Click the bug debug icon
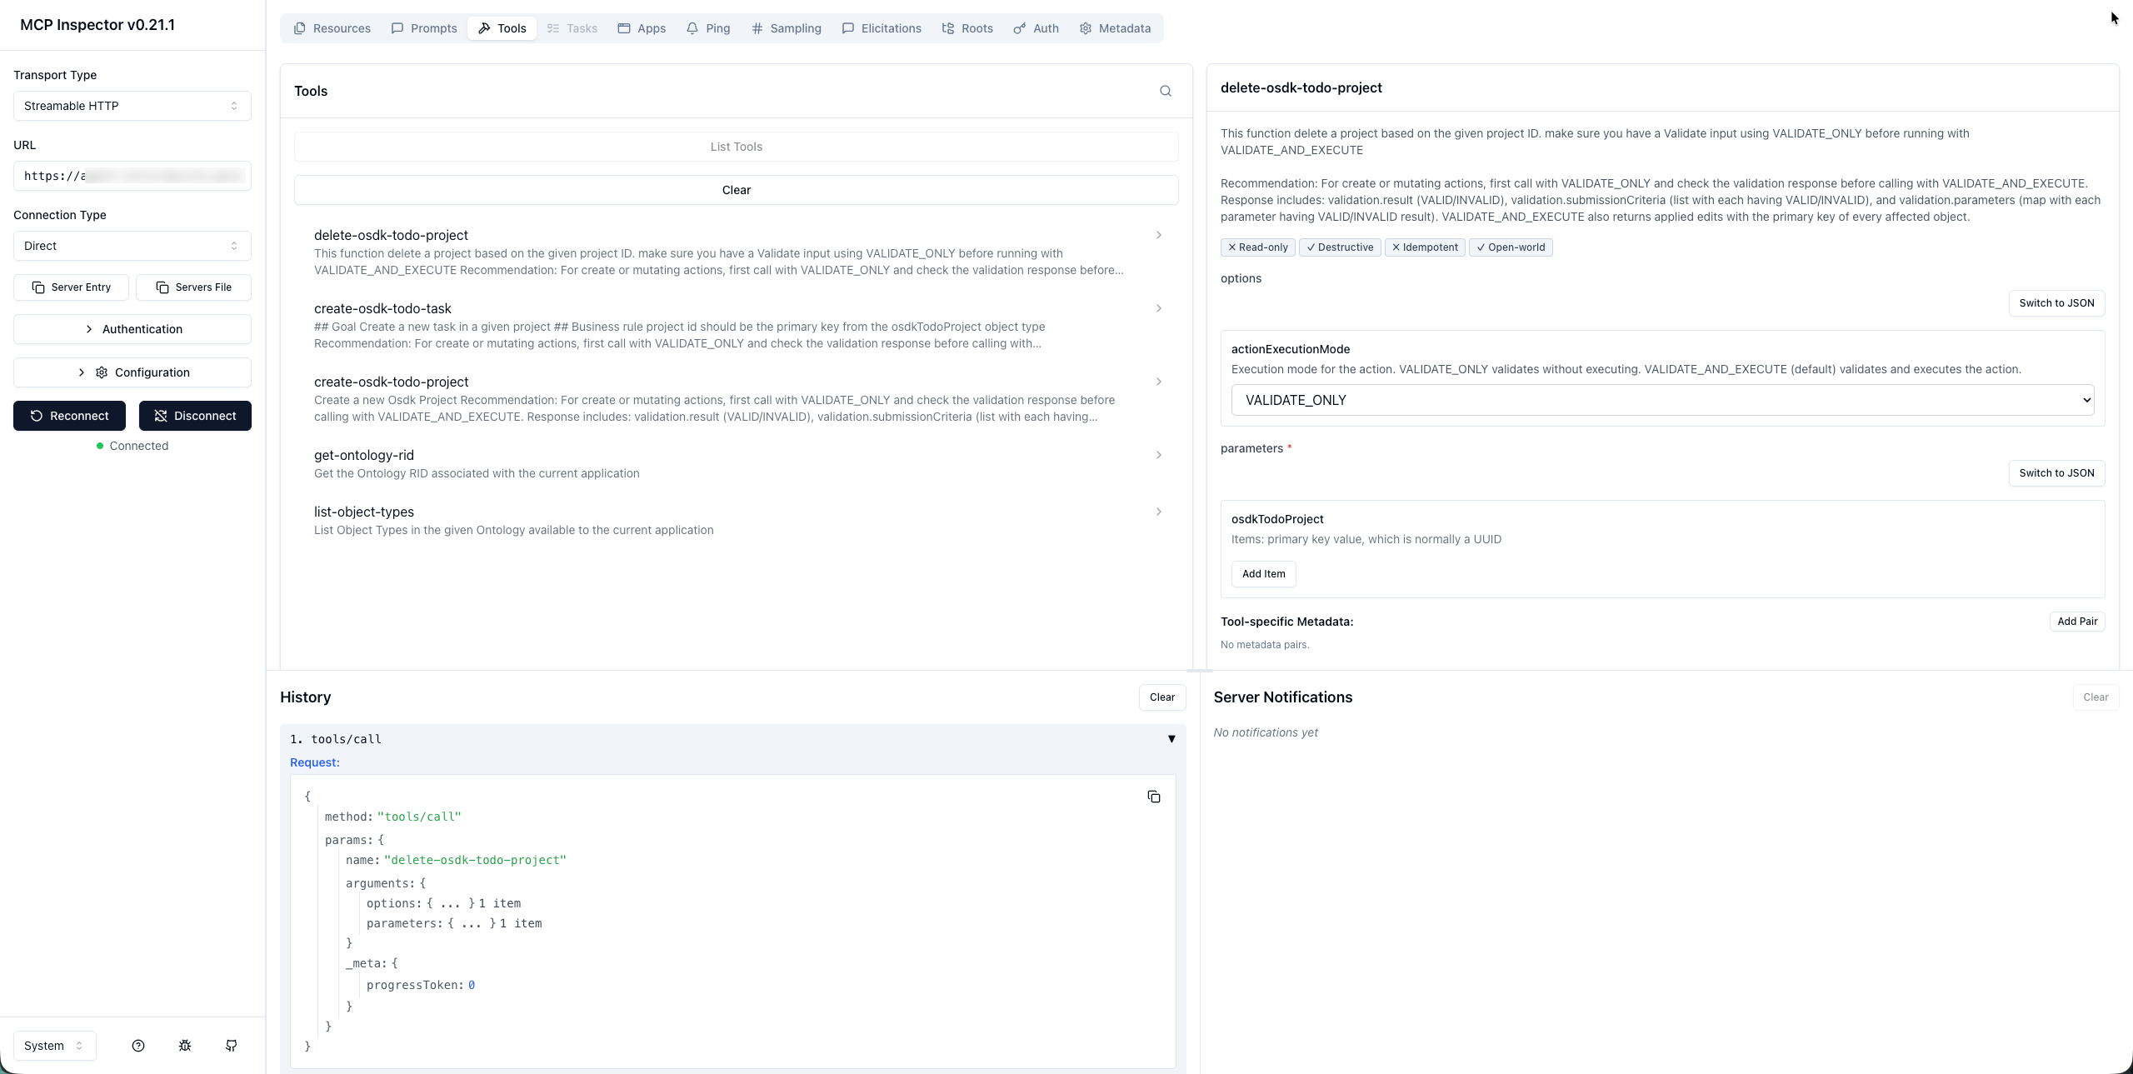Screen dimensions: 2133x1074 (x=185, y=1046)
